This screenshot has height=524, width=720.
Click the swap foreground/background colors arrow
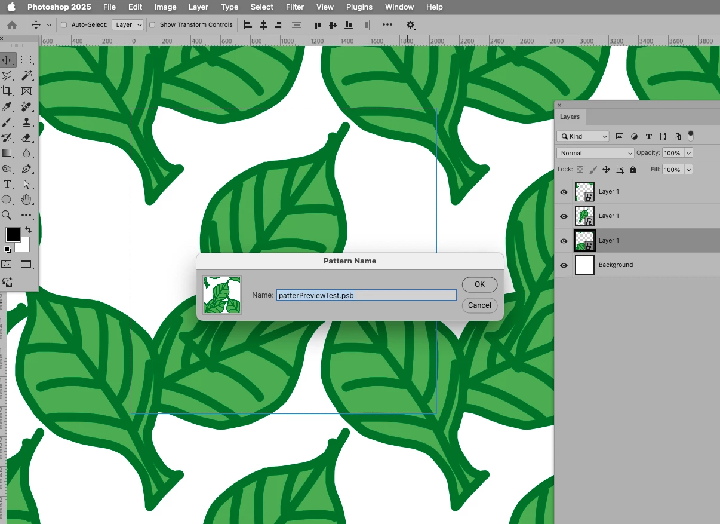click(x=27, y=230)
